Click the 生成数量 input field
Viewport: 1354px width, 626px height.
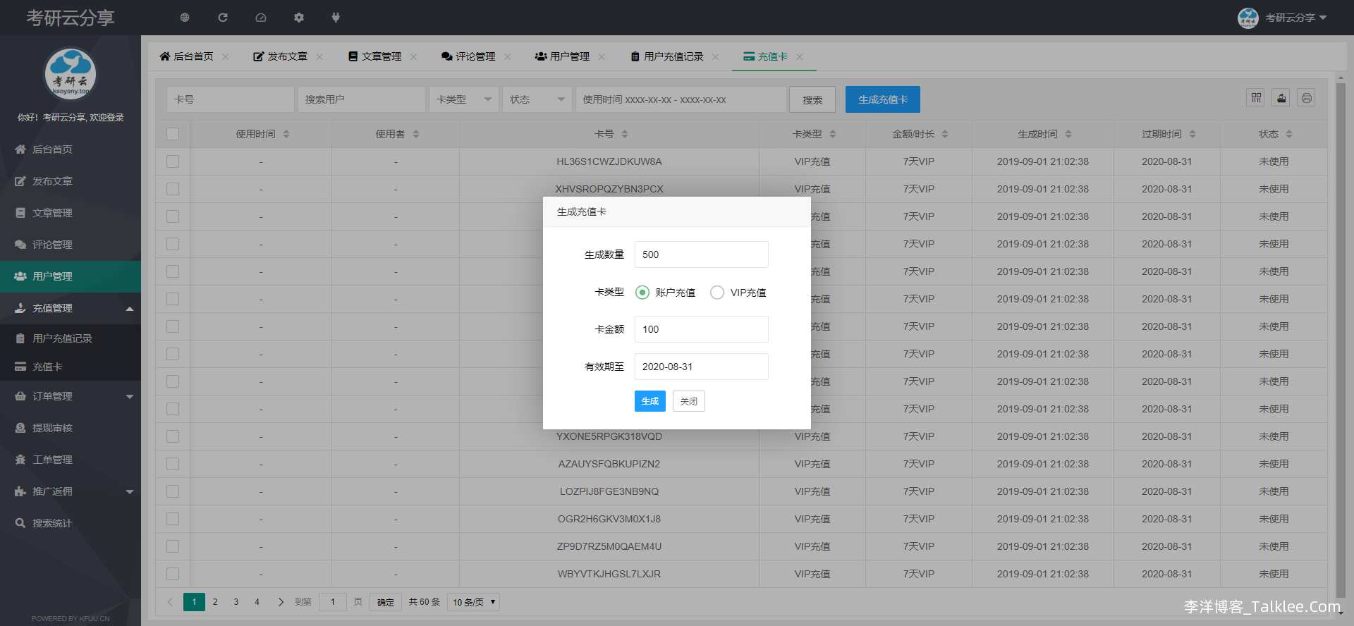click(701, 254)
